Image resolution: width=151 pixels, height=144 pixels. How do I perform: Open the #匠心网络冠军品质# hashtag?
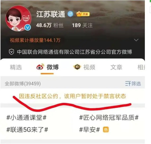tap(109, 118)
